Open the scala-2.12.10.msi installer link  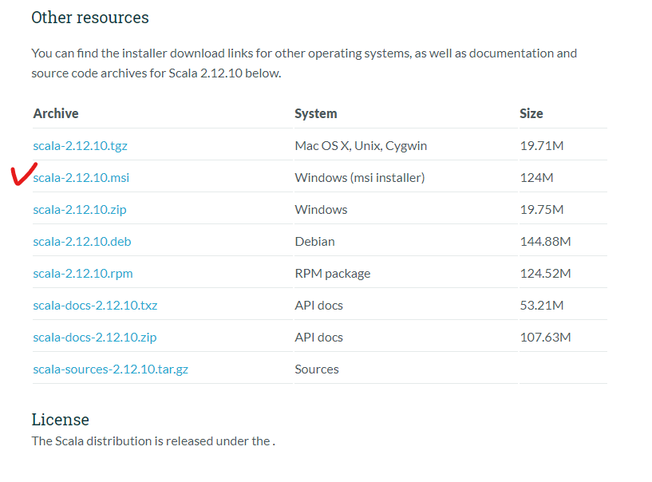coord(81,178)
